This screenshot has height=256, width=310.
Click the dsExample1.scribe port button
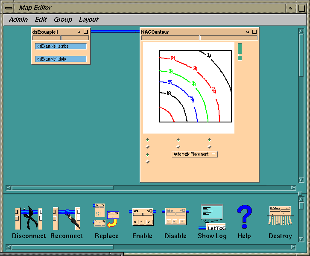click(61, 46)
